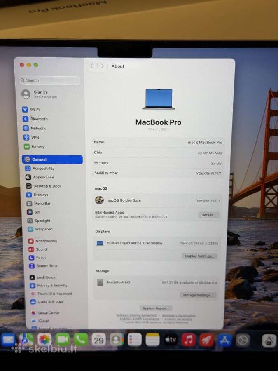Open App Store from the Dock
Screen dimensions: 278x371
[224, 340]
